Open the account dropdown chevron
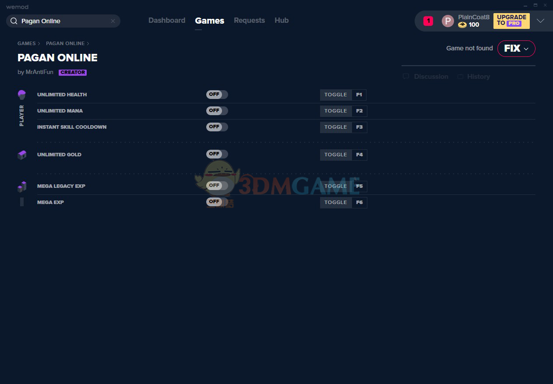 click(x=541, y=21)
